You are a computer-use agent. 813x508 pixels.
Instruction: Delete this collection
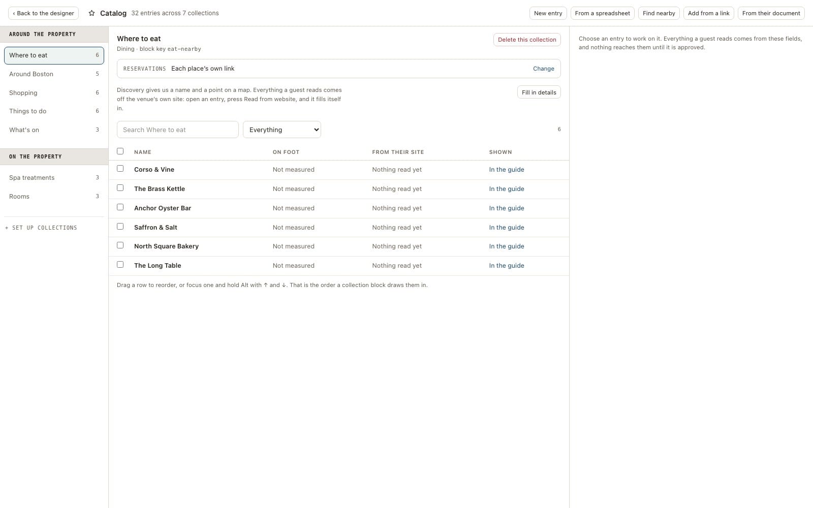point(527,40)
